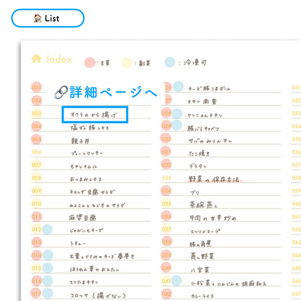Select the pink 主菜 legend circle
This screenshot has width=301, height=301.
pos(90,63)
